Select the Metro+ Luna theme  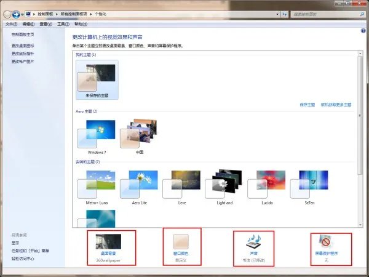coord(97,187)
